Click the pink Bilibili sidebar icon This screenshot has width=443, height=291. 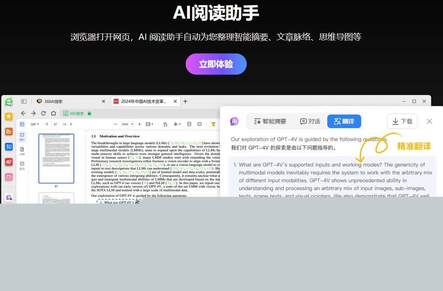click(x=9, y=177)
